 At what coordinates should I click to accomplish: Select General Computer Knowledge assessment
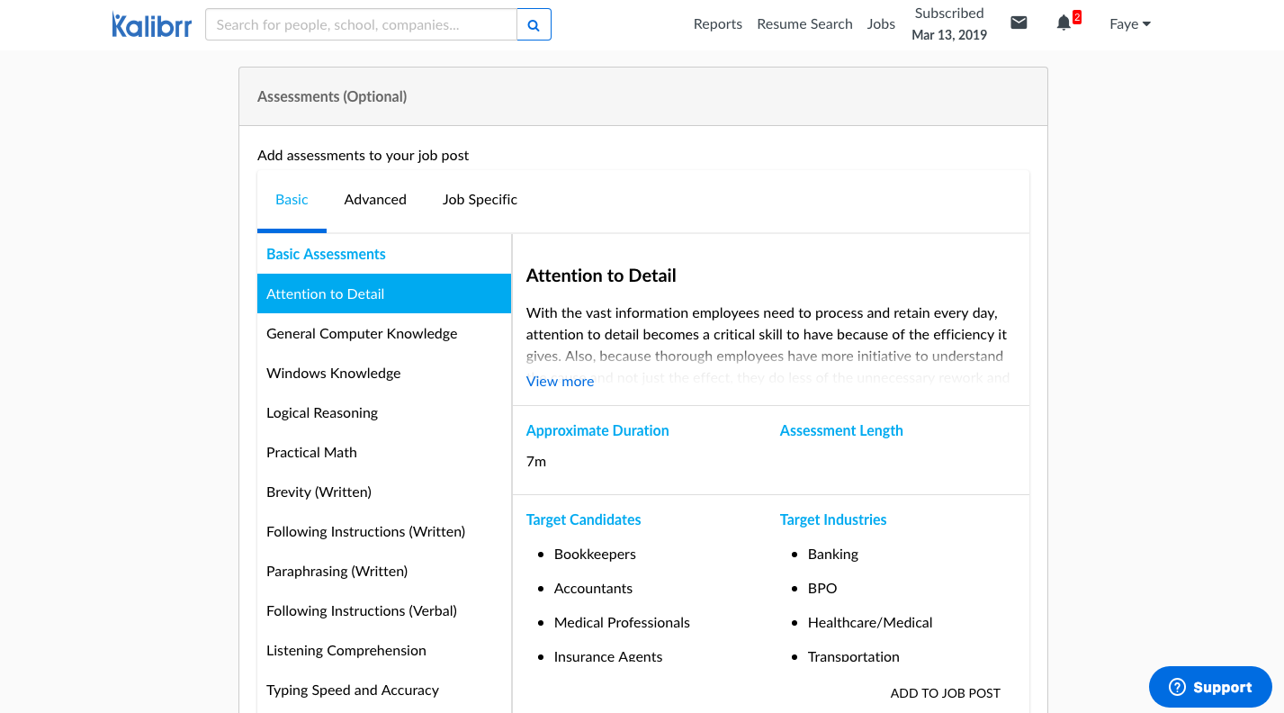coord(362,333)
